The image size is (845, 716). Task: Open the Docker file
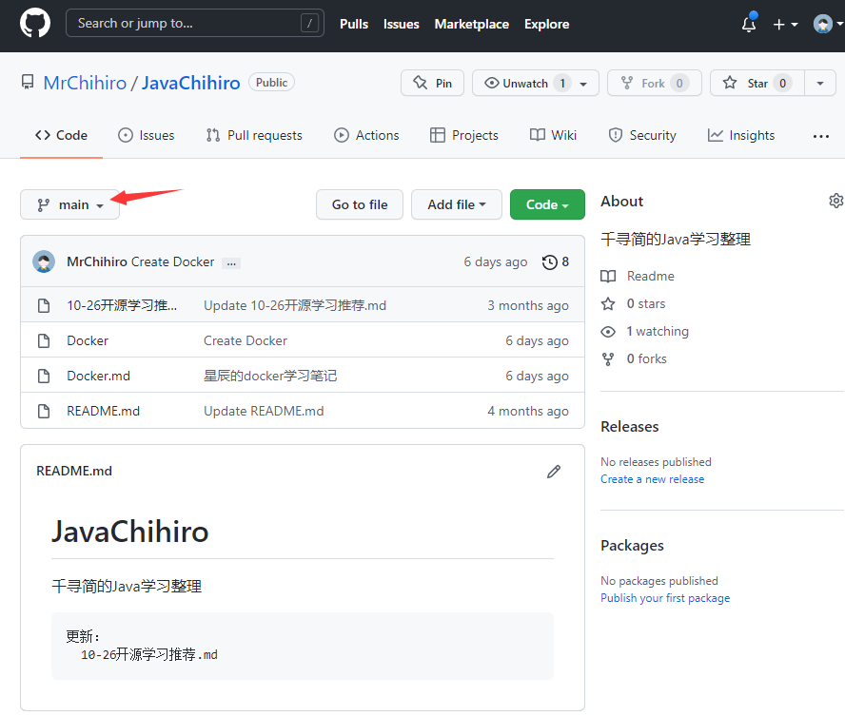click(x=88, y=340)
